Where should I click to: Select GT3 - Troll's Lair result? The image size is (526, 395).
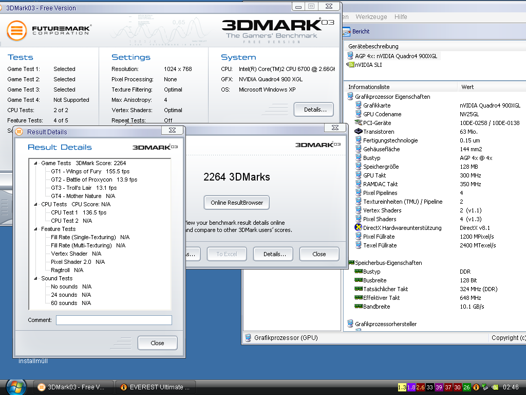point(84,188)
